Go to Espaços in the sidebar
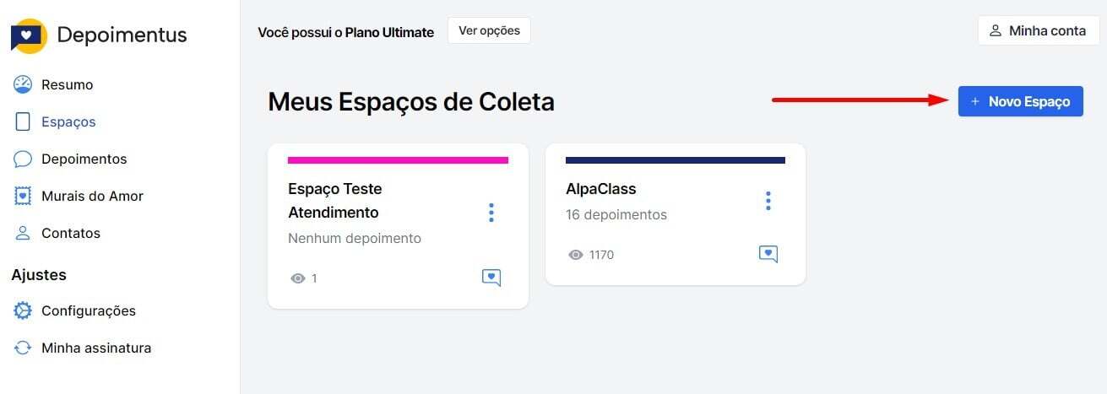This screenshot has width=1107, height=394. click(68, 121)
